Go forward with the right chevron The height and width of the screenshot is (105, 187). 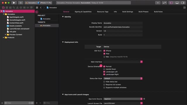tap(44, 8)
